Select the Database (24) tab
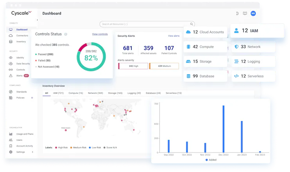Screen dimensions: 290x172 tap(153, 93)
